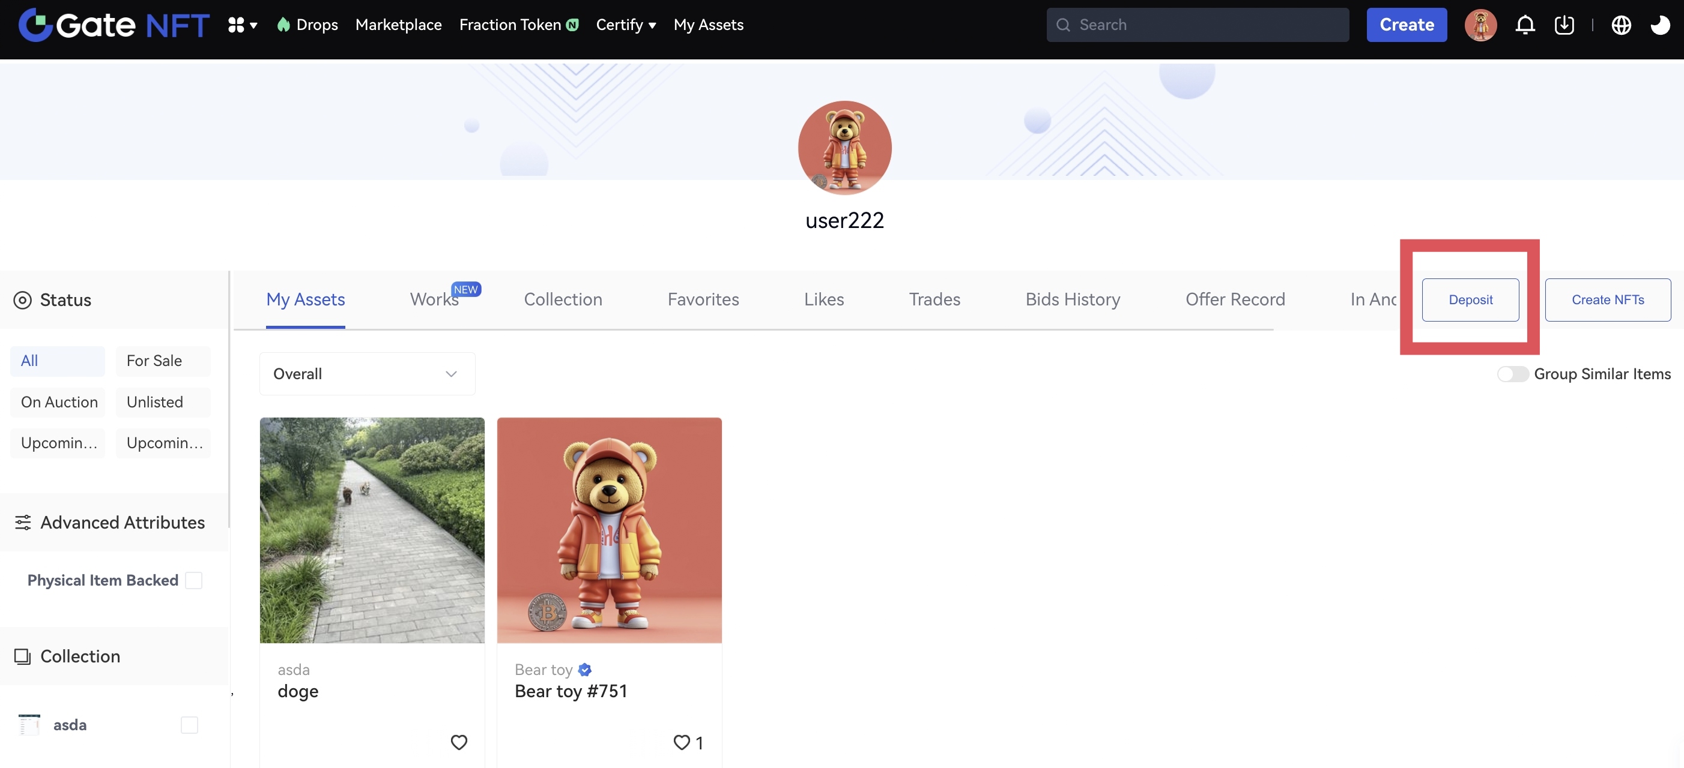Click the notification bell icon
Image resolution: width=1684 pixels, height=768 pixels.
click(1524, 25)
